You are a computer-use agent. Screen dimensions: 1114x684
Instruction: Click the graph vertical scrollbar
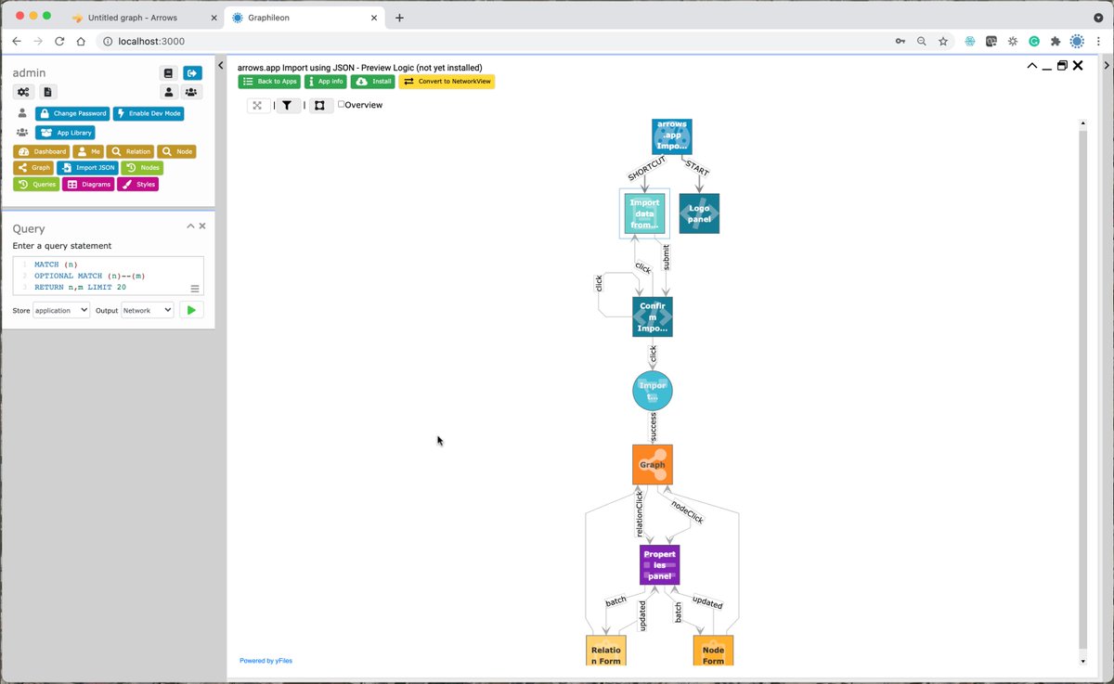pos(1082,390)
